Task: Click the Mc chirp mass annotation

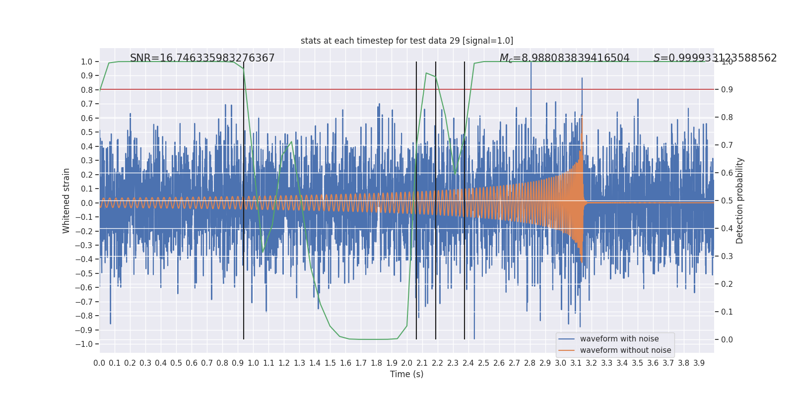Action: click(564, 58)
